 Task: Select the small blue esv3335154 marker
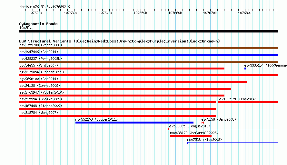click(245, 69)
